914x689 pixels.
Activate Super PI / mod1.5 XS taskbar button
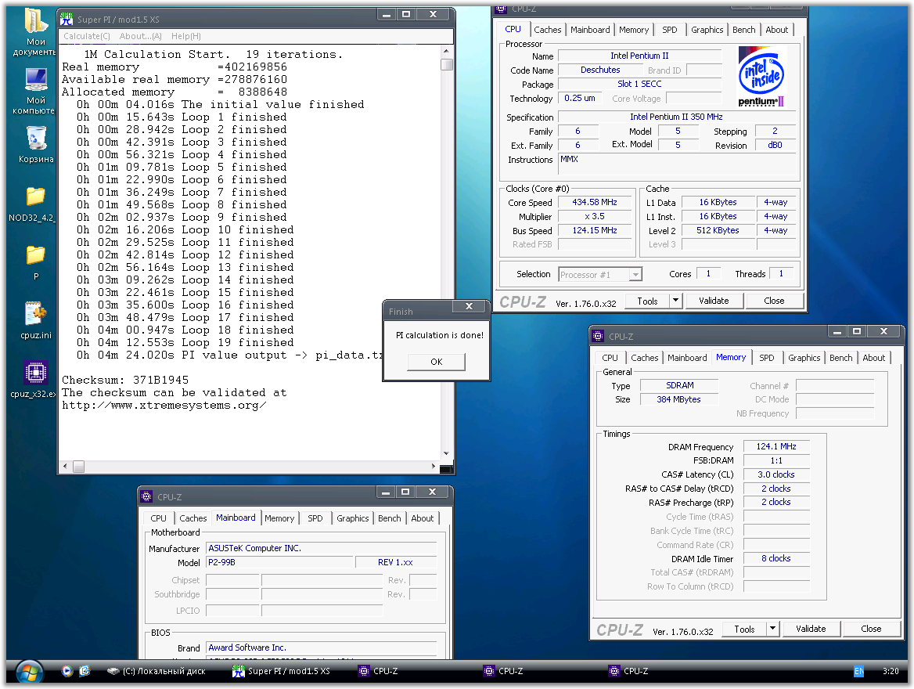282,672
